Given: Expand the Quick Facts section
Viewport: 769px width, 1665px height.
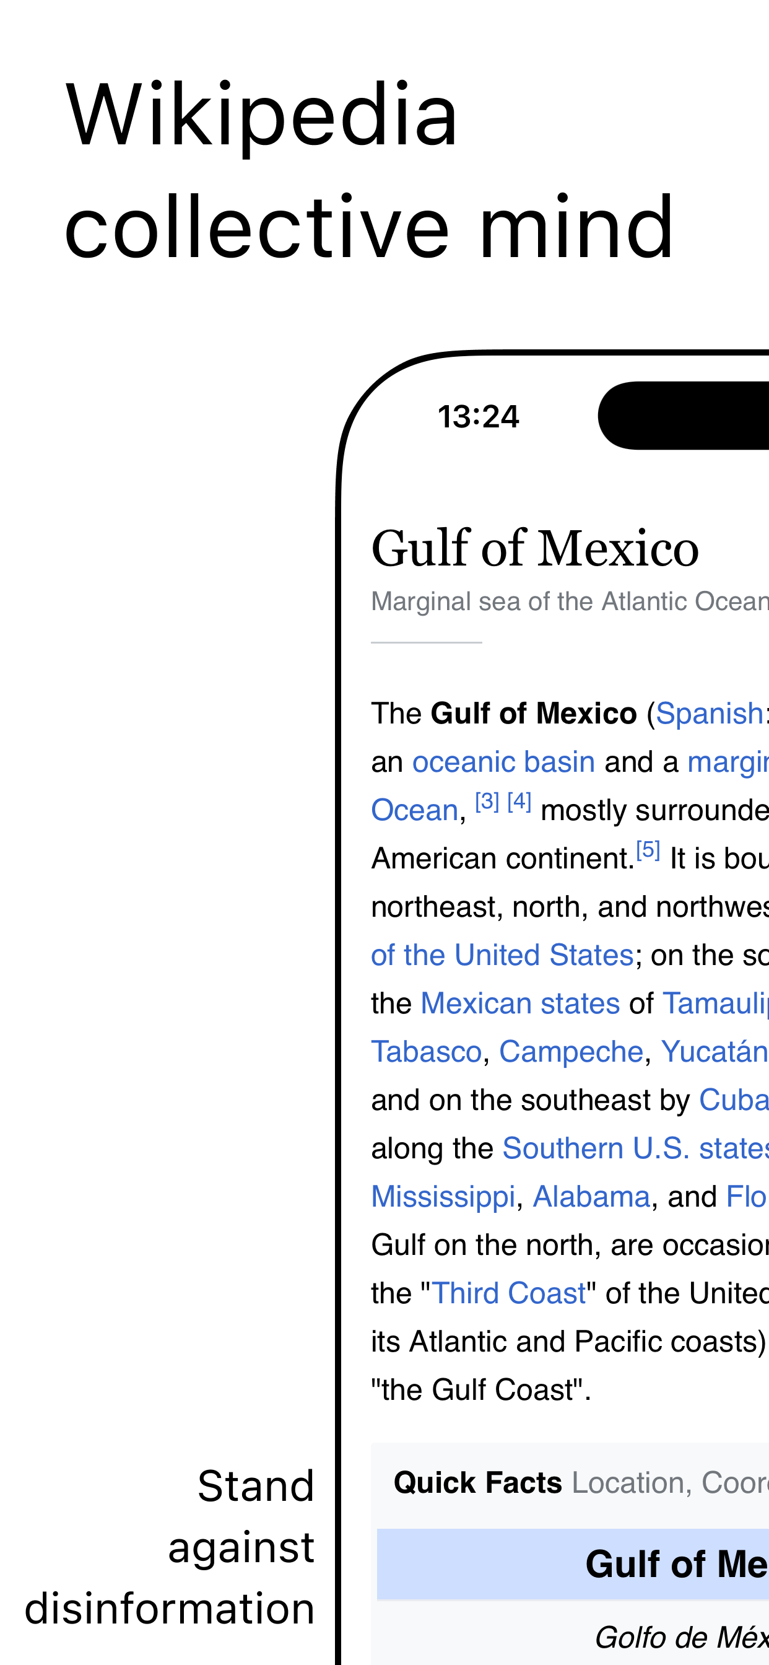Looking at the screenshot, I should pos(570,1483).
